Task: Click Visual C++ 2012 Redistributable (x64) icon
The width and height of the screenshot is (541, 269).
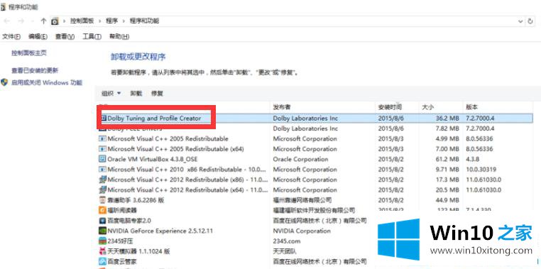Action: pyautogui.click(x=102, y=190)
